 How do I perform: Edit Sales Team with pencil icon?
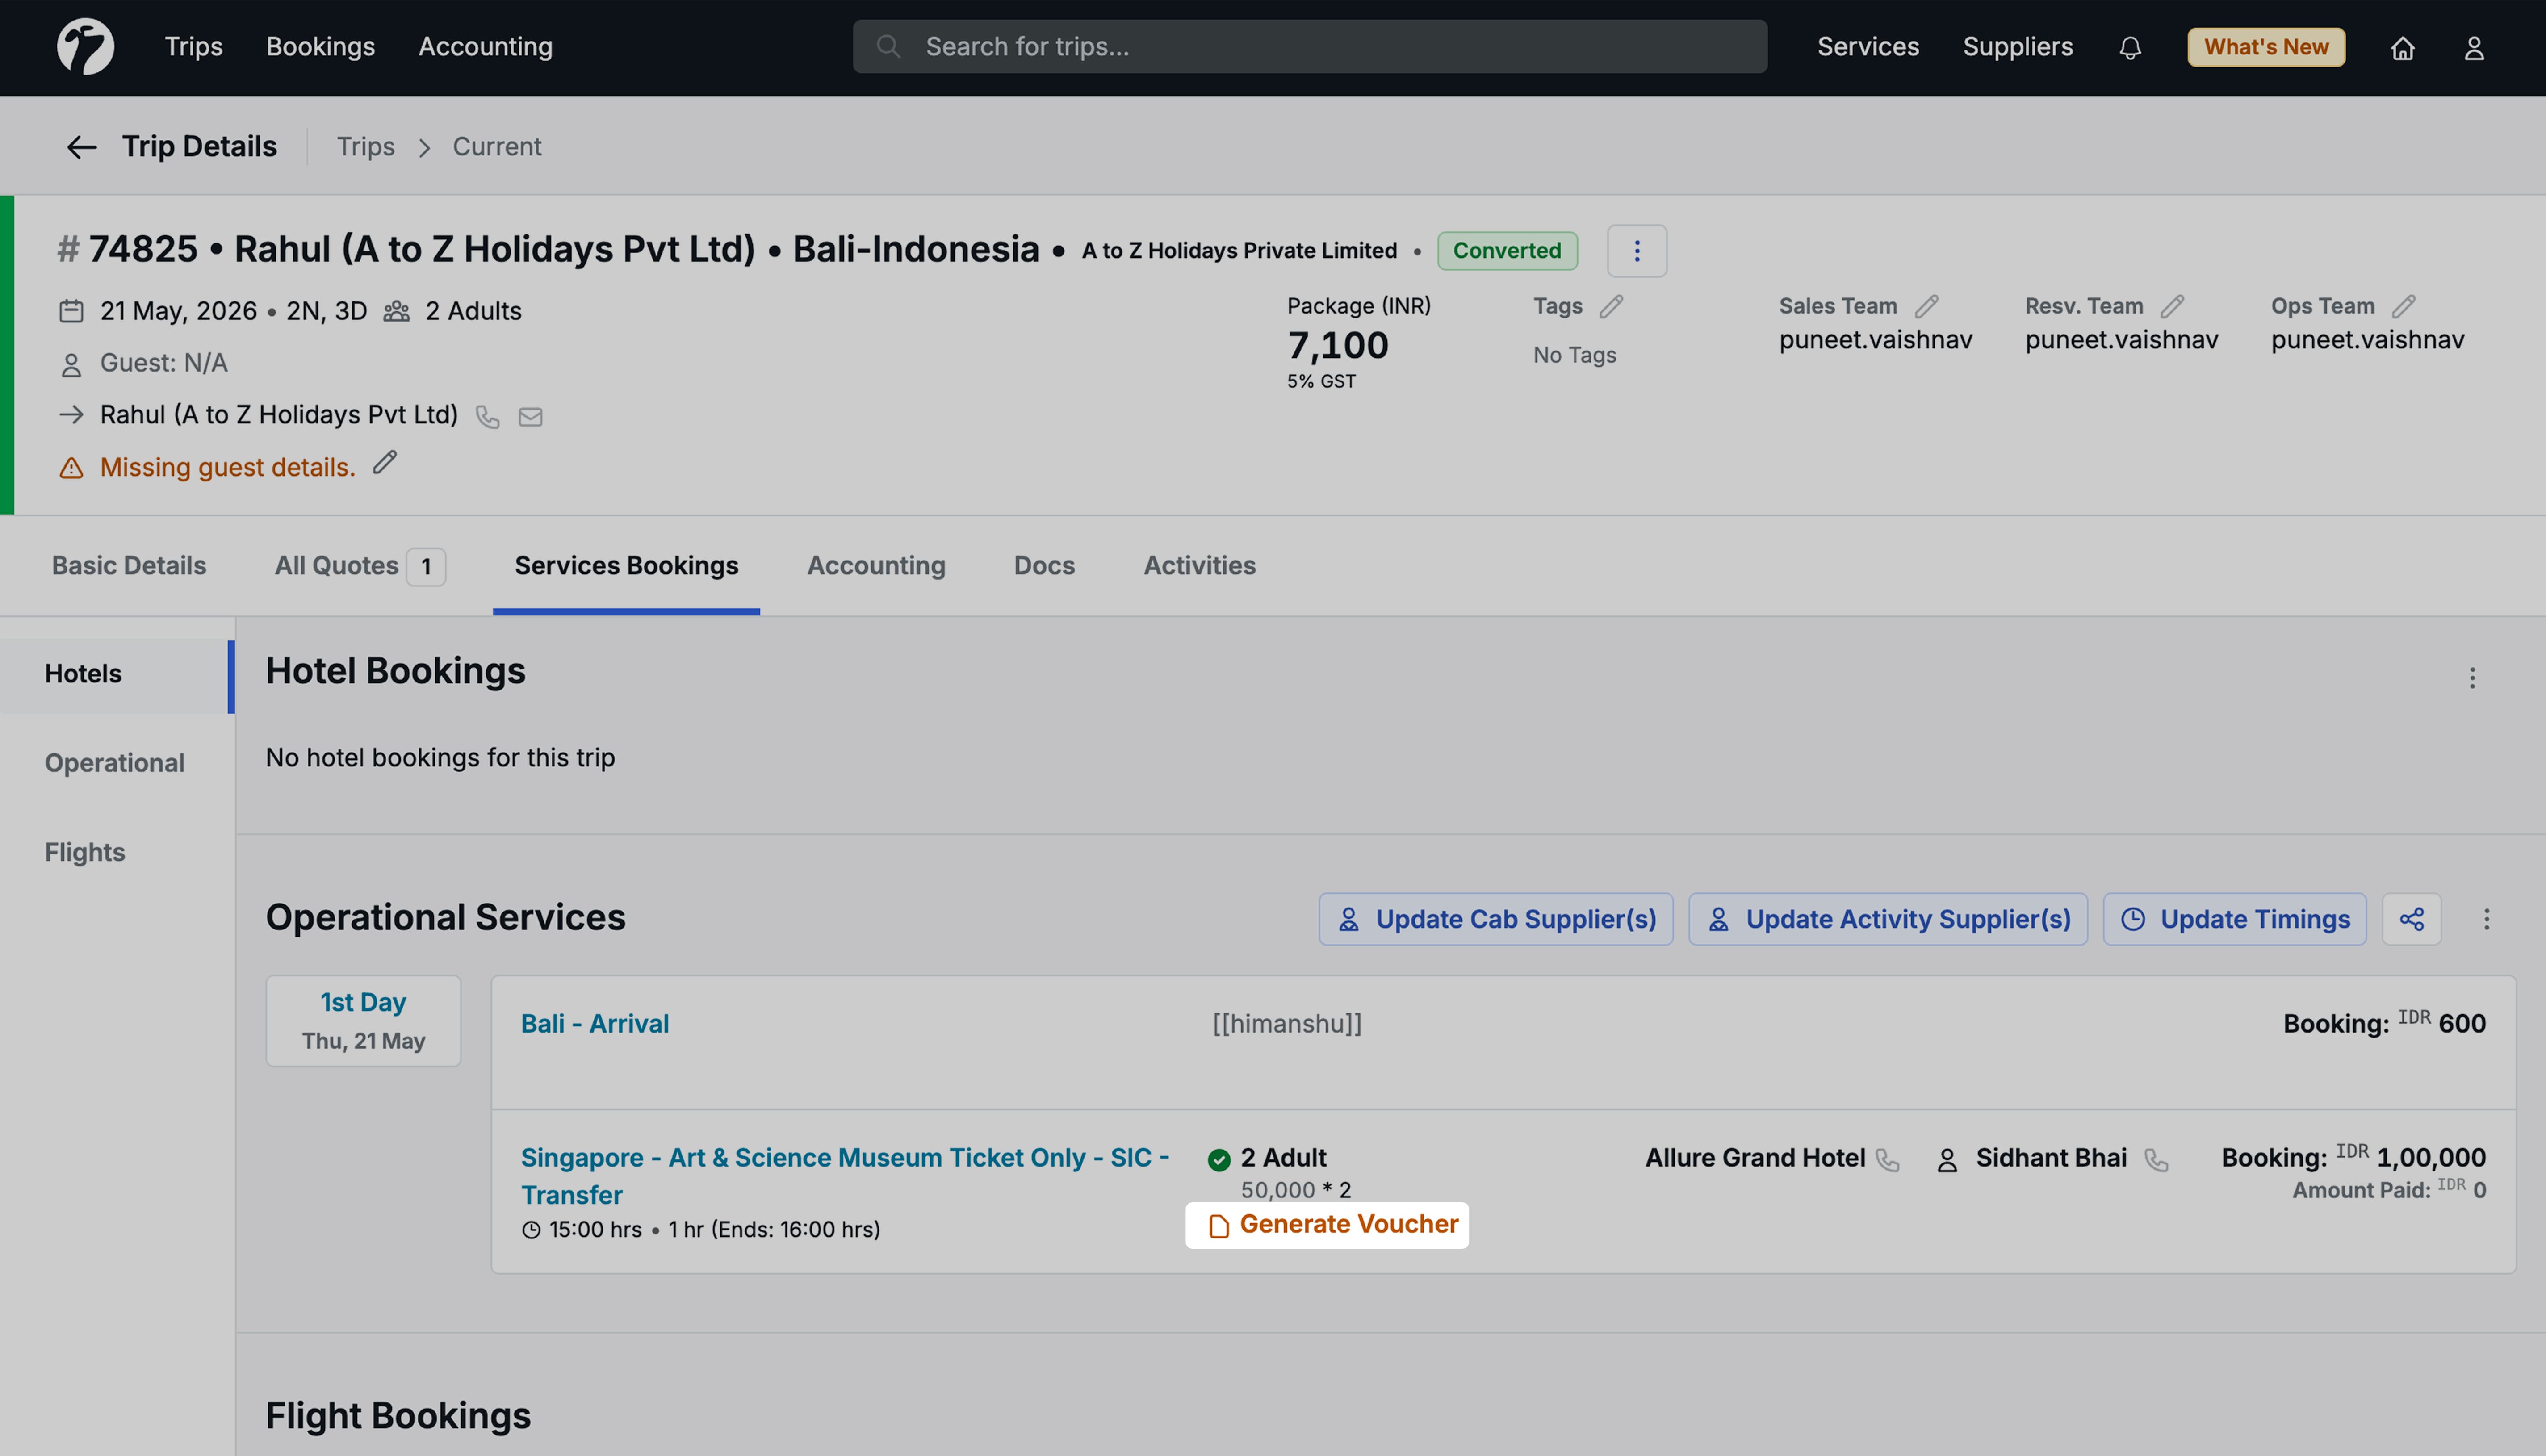(x=1926, y=306)
